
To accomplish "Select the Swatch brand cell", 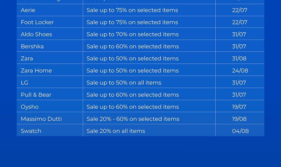I will pyautogui.click(x=31, y=131).
